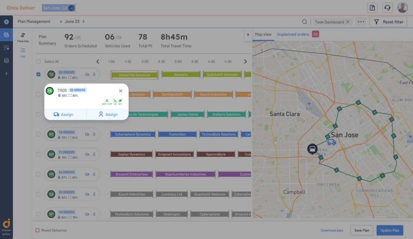Click driver icon in RS 10 orders row
The width and height of the screenshot is (413, 239).
coord(94,134)
